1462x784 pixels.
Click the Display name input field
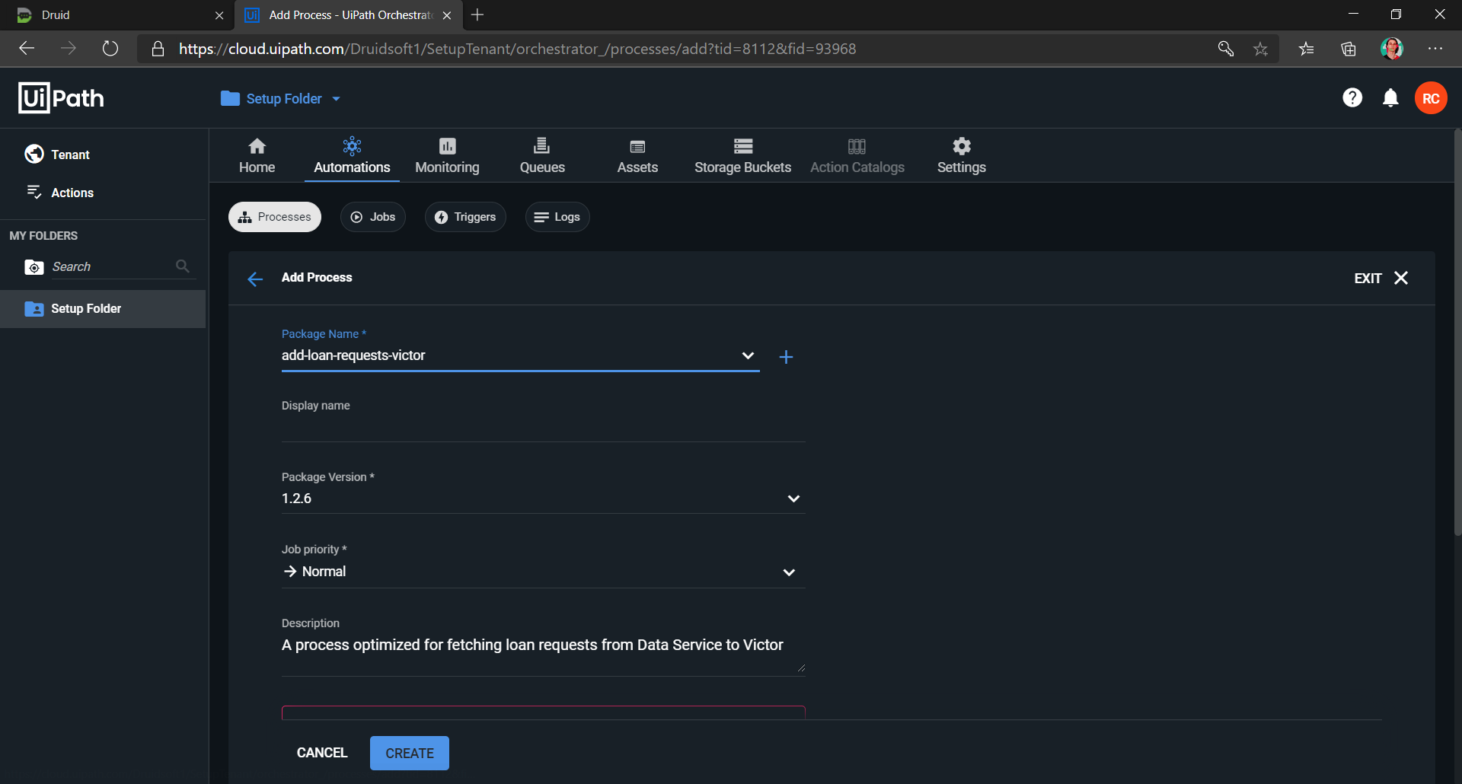(x=544, y=429)
